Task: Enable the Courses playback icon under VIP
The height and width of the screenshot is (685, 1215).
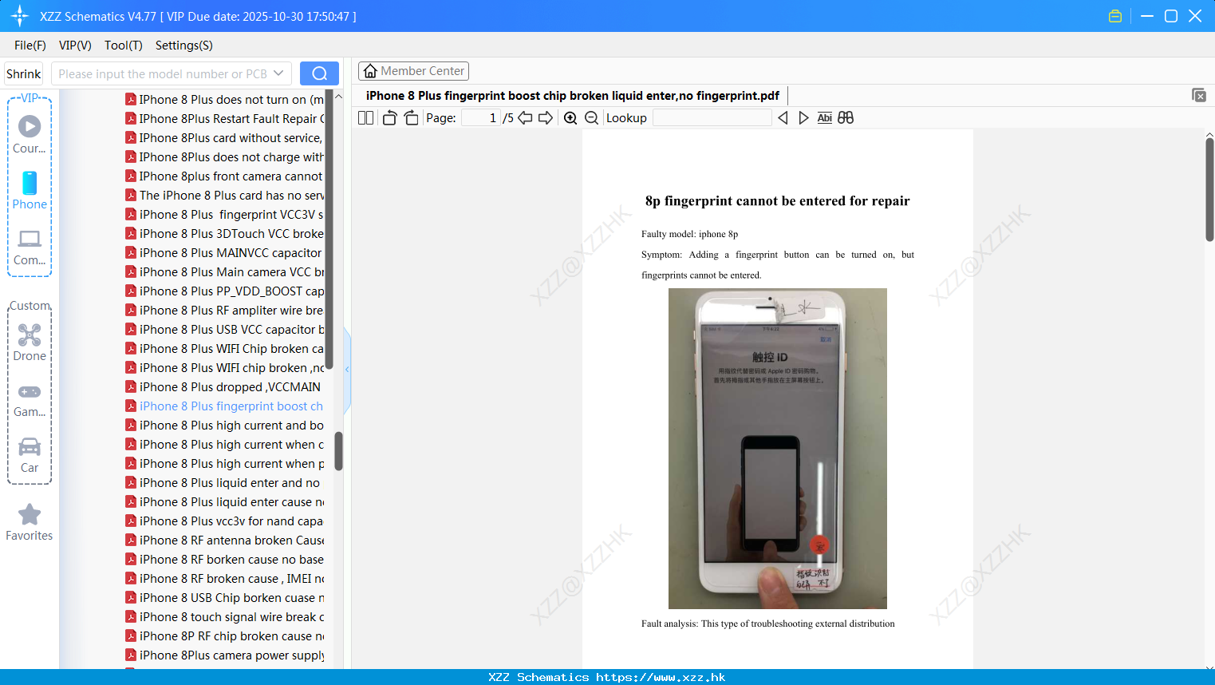Action: pos(29,125)
